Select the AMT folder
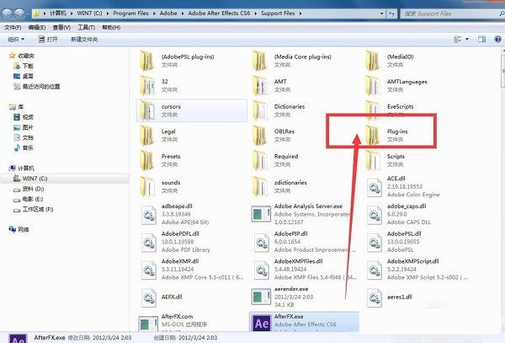The image size is (505, 343). point(270,85)
